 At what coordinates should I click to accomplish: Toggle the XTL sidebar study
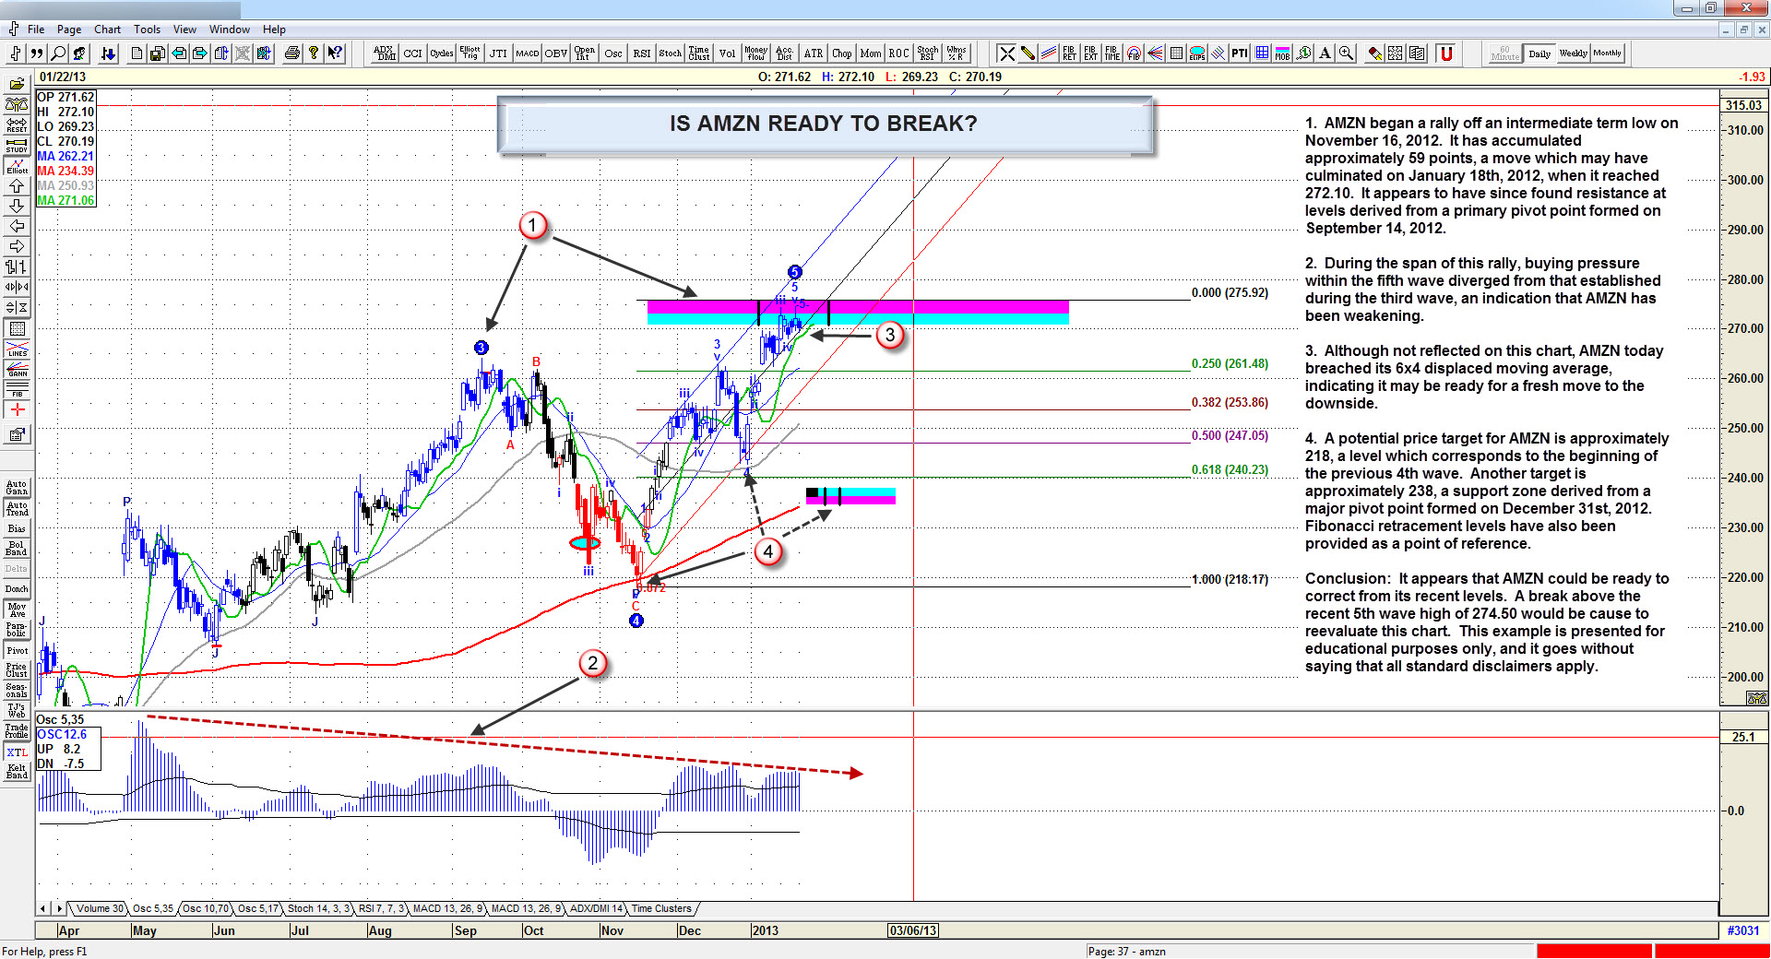click(x=17, y=752)
